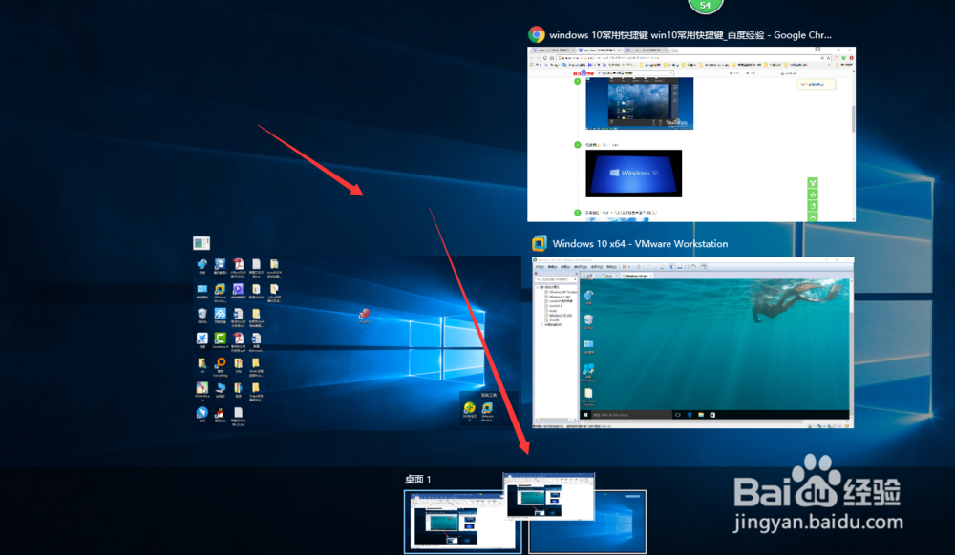Screen dimensions: 955x555
Task: Click the '桌面 1' desktop label
Action: coord(418,479)
